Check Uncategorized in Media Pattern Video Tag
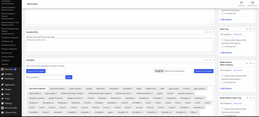259x117 pixels. coord(223,115)
